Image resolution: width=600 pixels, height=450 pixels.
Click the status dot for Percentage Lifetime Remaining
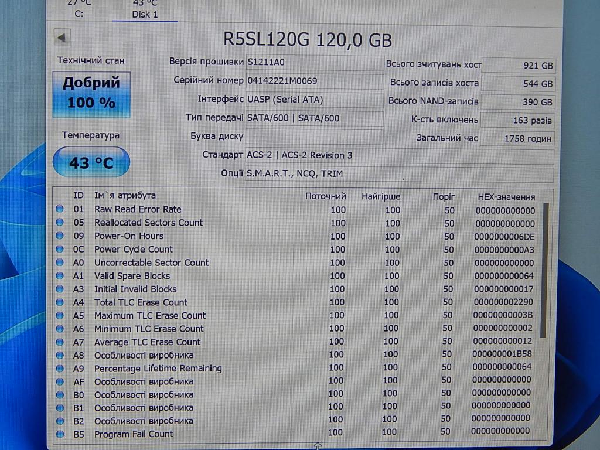[60, 369]
